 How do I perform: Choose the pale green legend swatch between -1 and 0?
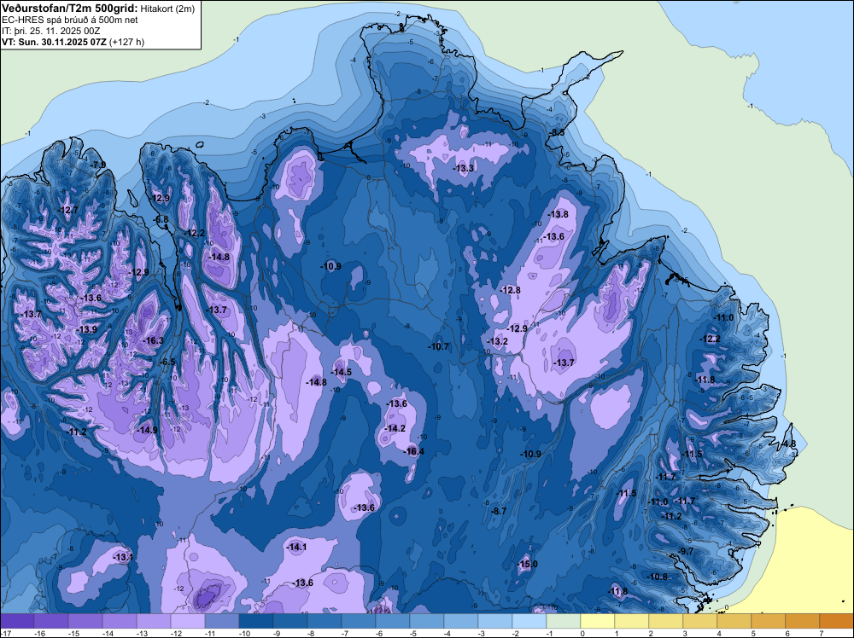563,621
